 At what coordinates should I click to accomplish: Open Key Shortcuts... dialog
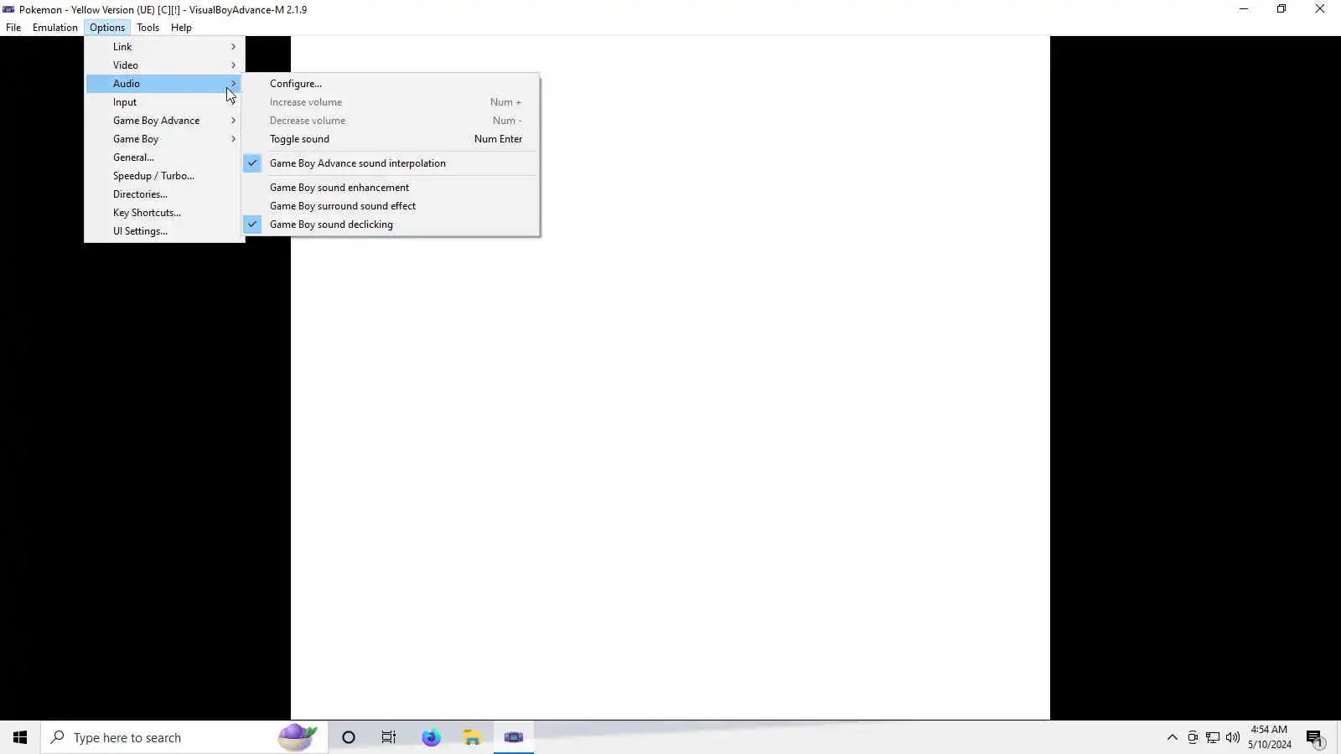164,213
